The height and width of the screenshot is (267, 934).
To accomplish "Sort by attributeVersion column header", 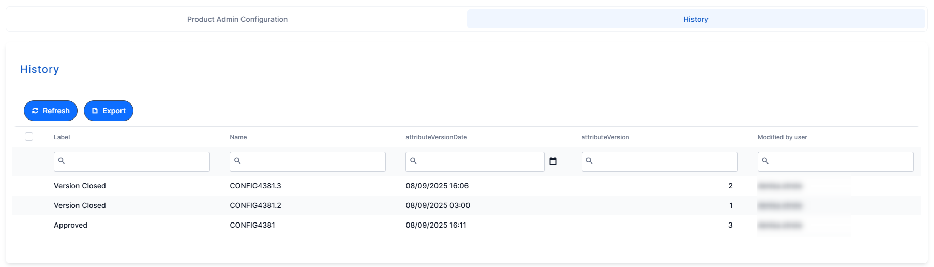I will click(x=605, y=137).
